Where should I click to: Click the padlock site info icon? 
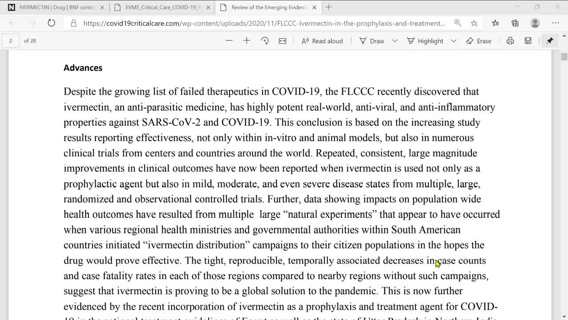point(74,23)
